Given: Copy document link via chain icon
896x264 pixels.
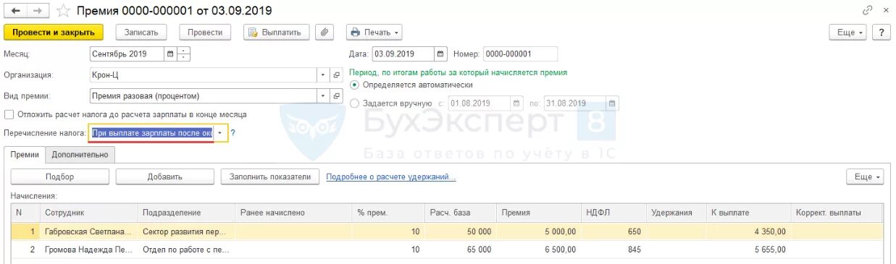Looking at the screenshot, I should pos(868,11).
